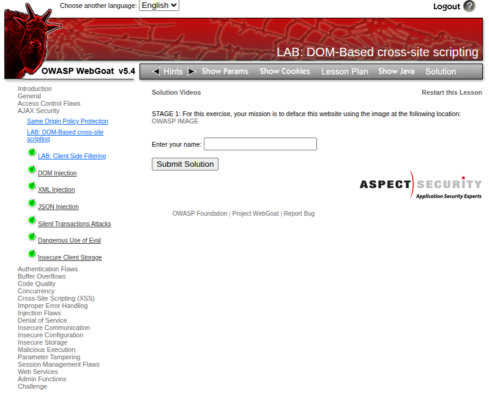The height and width of the screenshot is (407, 489).
Task: Expand the Challenge category
Action: click(32, 386)
